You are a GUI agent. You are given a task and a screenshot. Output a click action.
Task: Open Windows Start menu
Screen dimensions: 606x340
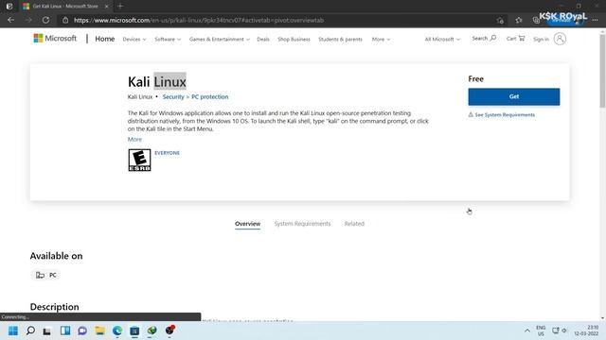tap(13, 331)
